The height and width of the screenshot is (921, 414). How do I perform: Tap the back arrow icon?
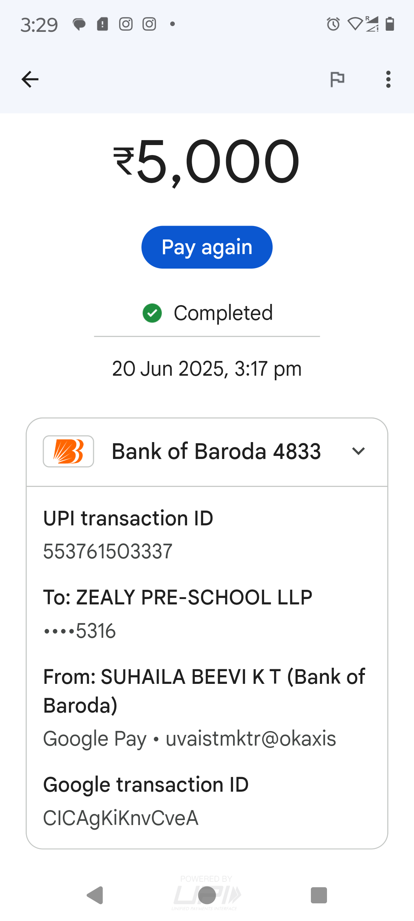click(30, 79)
